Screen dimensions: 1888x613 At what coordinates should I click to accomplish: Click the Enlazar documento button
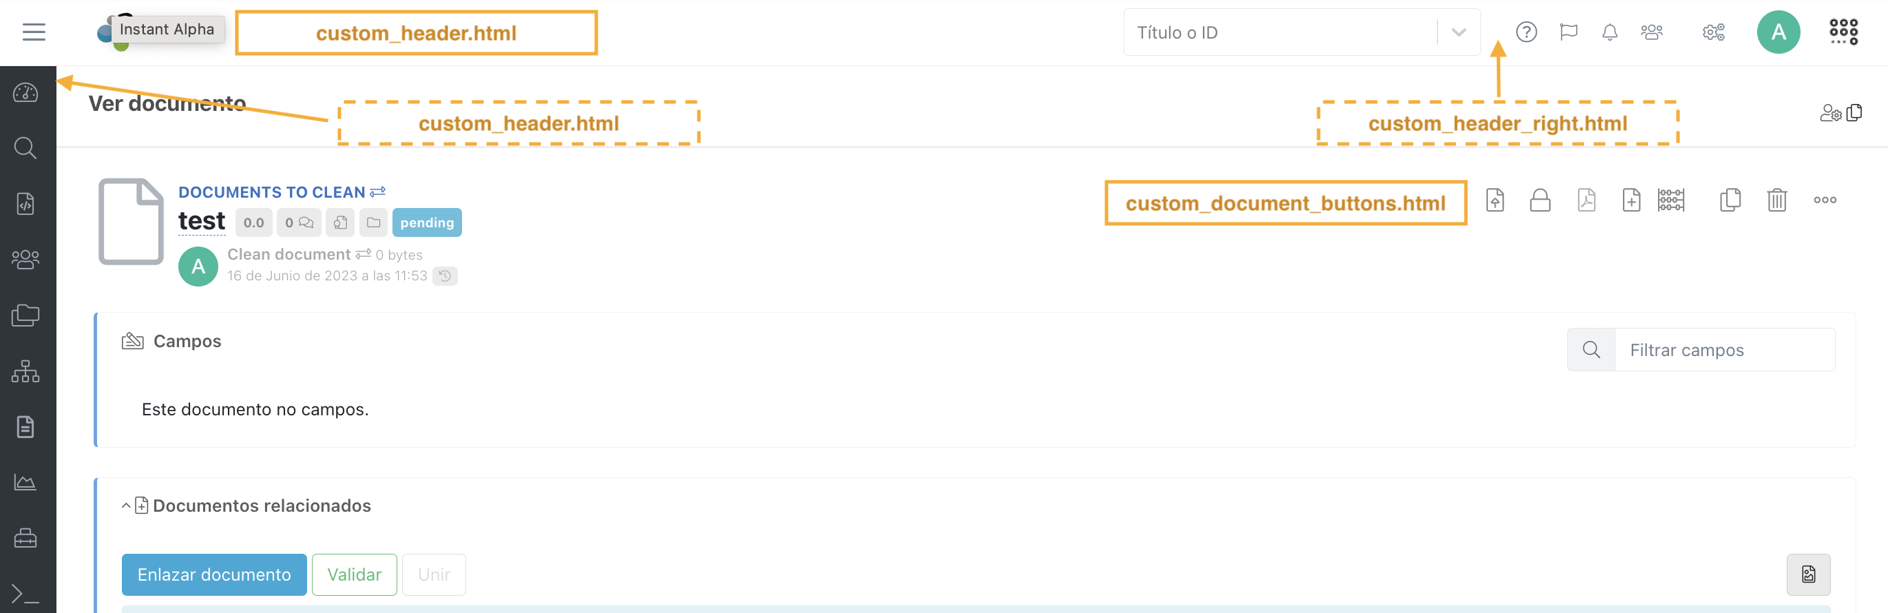click(213, 575)
